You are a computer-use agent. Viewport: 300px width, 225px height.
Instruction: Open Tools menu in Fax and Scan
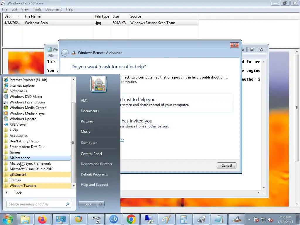37,9
